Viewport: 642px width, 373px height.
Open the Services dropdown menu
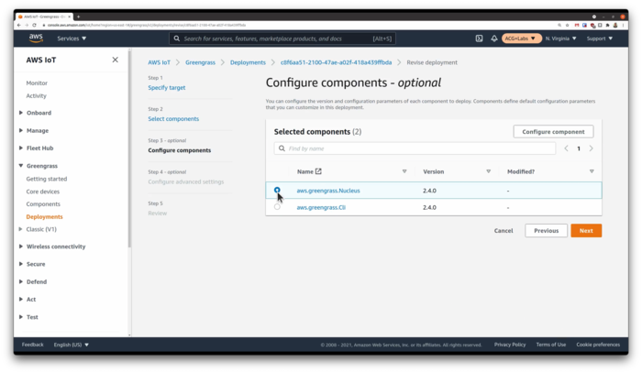pos(72,38)
